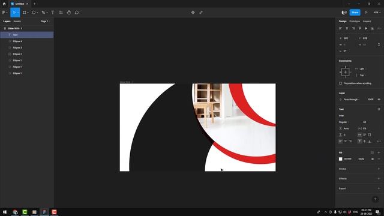The width and height of the screenshot is (384, 216).
Task: Open the Figma main menu icon
Action: (4, 13)
